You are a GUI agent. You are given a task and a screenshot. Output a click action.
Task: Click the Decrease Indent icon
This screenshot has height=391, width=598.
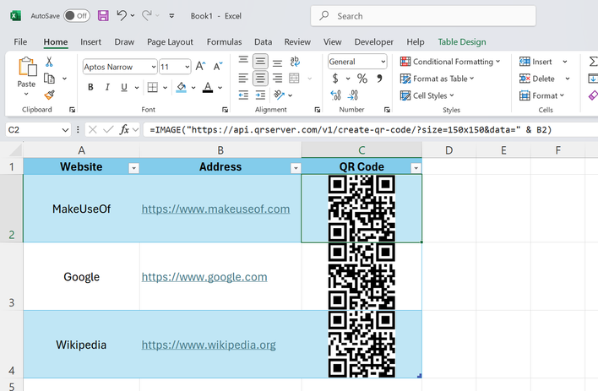[243, 95]
